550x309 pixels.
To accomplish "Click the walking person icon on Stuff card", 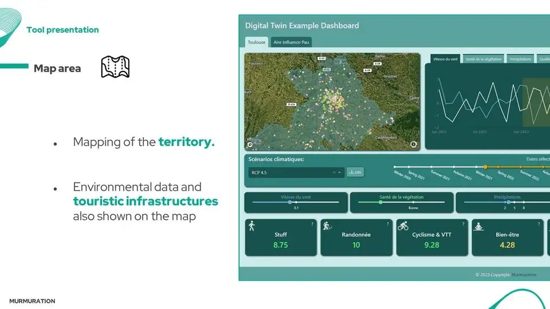I will click(251, 226).
